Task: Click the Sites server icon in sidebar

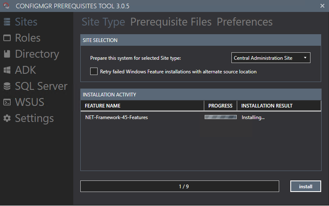Action: point(7,21)
